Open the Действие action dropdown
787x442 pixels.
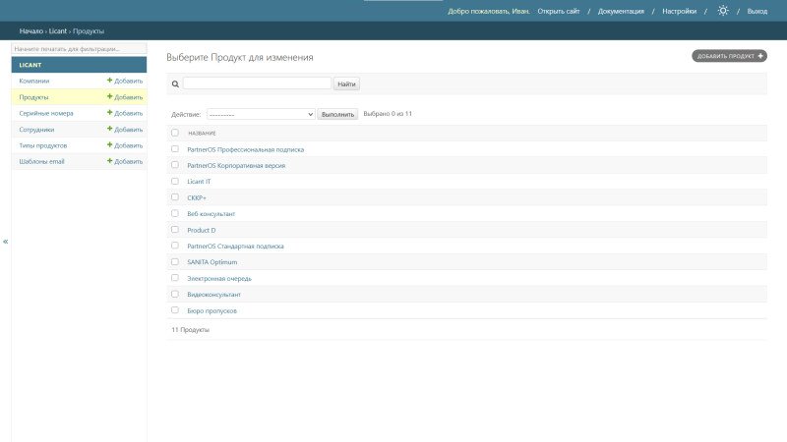(x=261, y=114)
